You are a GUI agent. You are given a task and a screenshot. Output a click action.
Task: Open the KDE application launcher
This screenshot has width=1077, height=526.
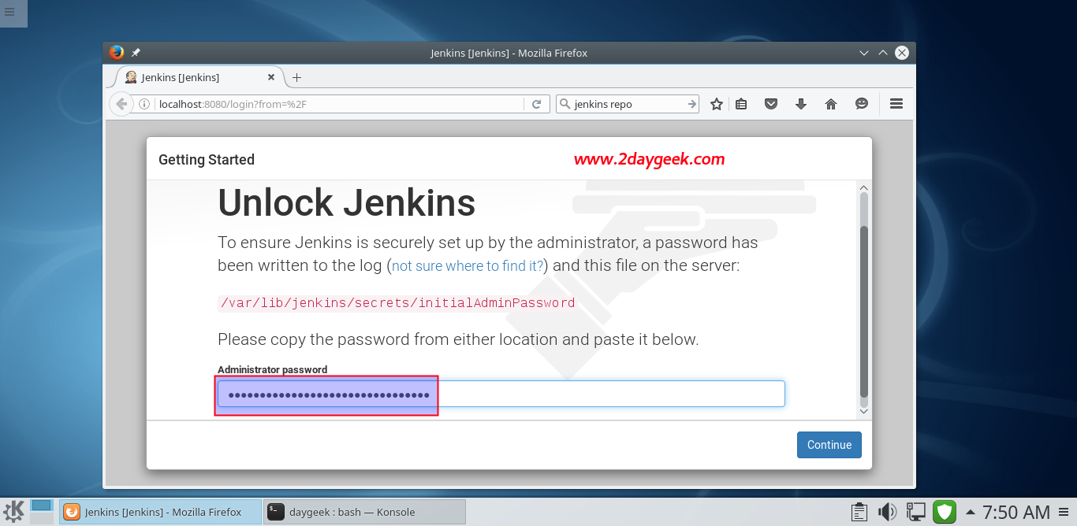(14, 512)
